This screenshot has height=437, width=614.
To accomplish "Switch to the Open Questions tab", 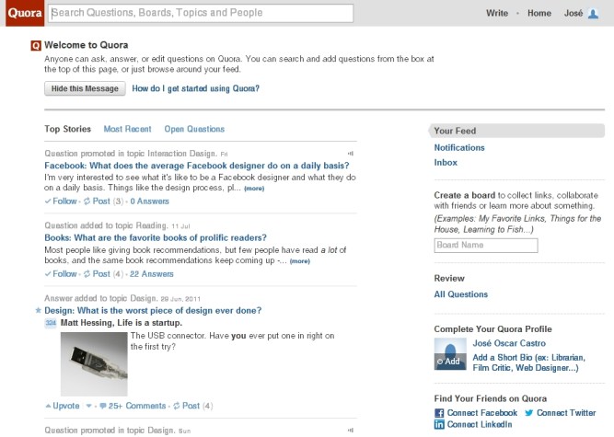I will (x=194, y=130).
